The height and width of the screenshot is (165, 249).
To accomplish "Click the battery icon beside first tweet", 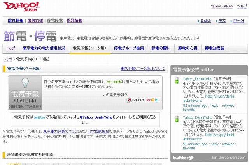I will [177, 80].
